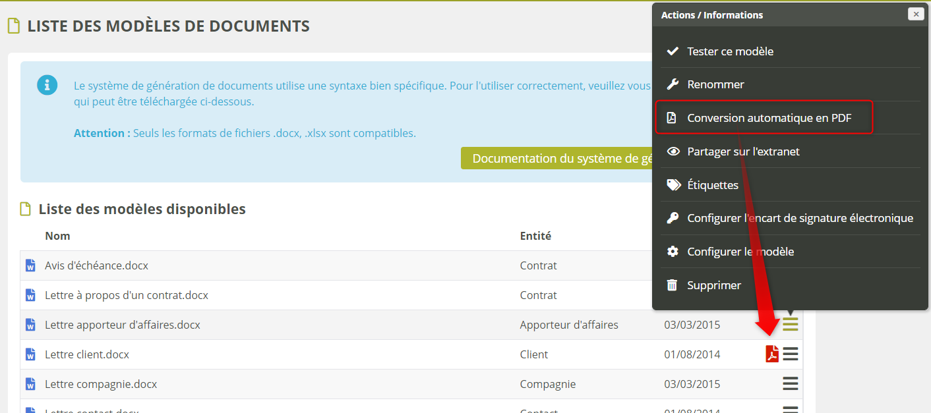Select Conversion automatique en PDF
931x413 pixels.
point(769,118)
